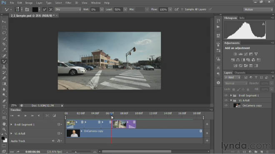The width and height of the screenshot is (275, 154).
Task: Toggle clean brush after each stroke
Action: [51, 10]
